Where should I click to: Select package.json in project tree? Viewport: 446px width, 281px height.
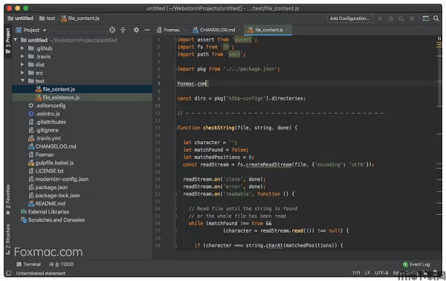[48, 187]
